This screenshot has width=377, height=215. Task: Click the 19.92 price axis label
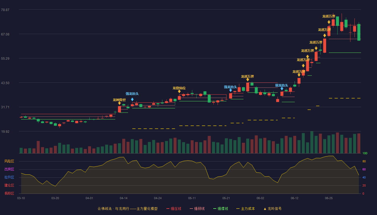point(5,131)
